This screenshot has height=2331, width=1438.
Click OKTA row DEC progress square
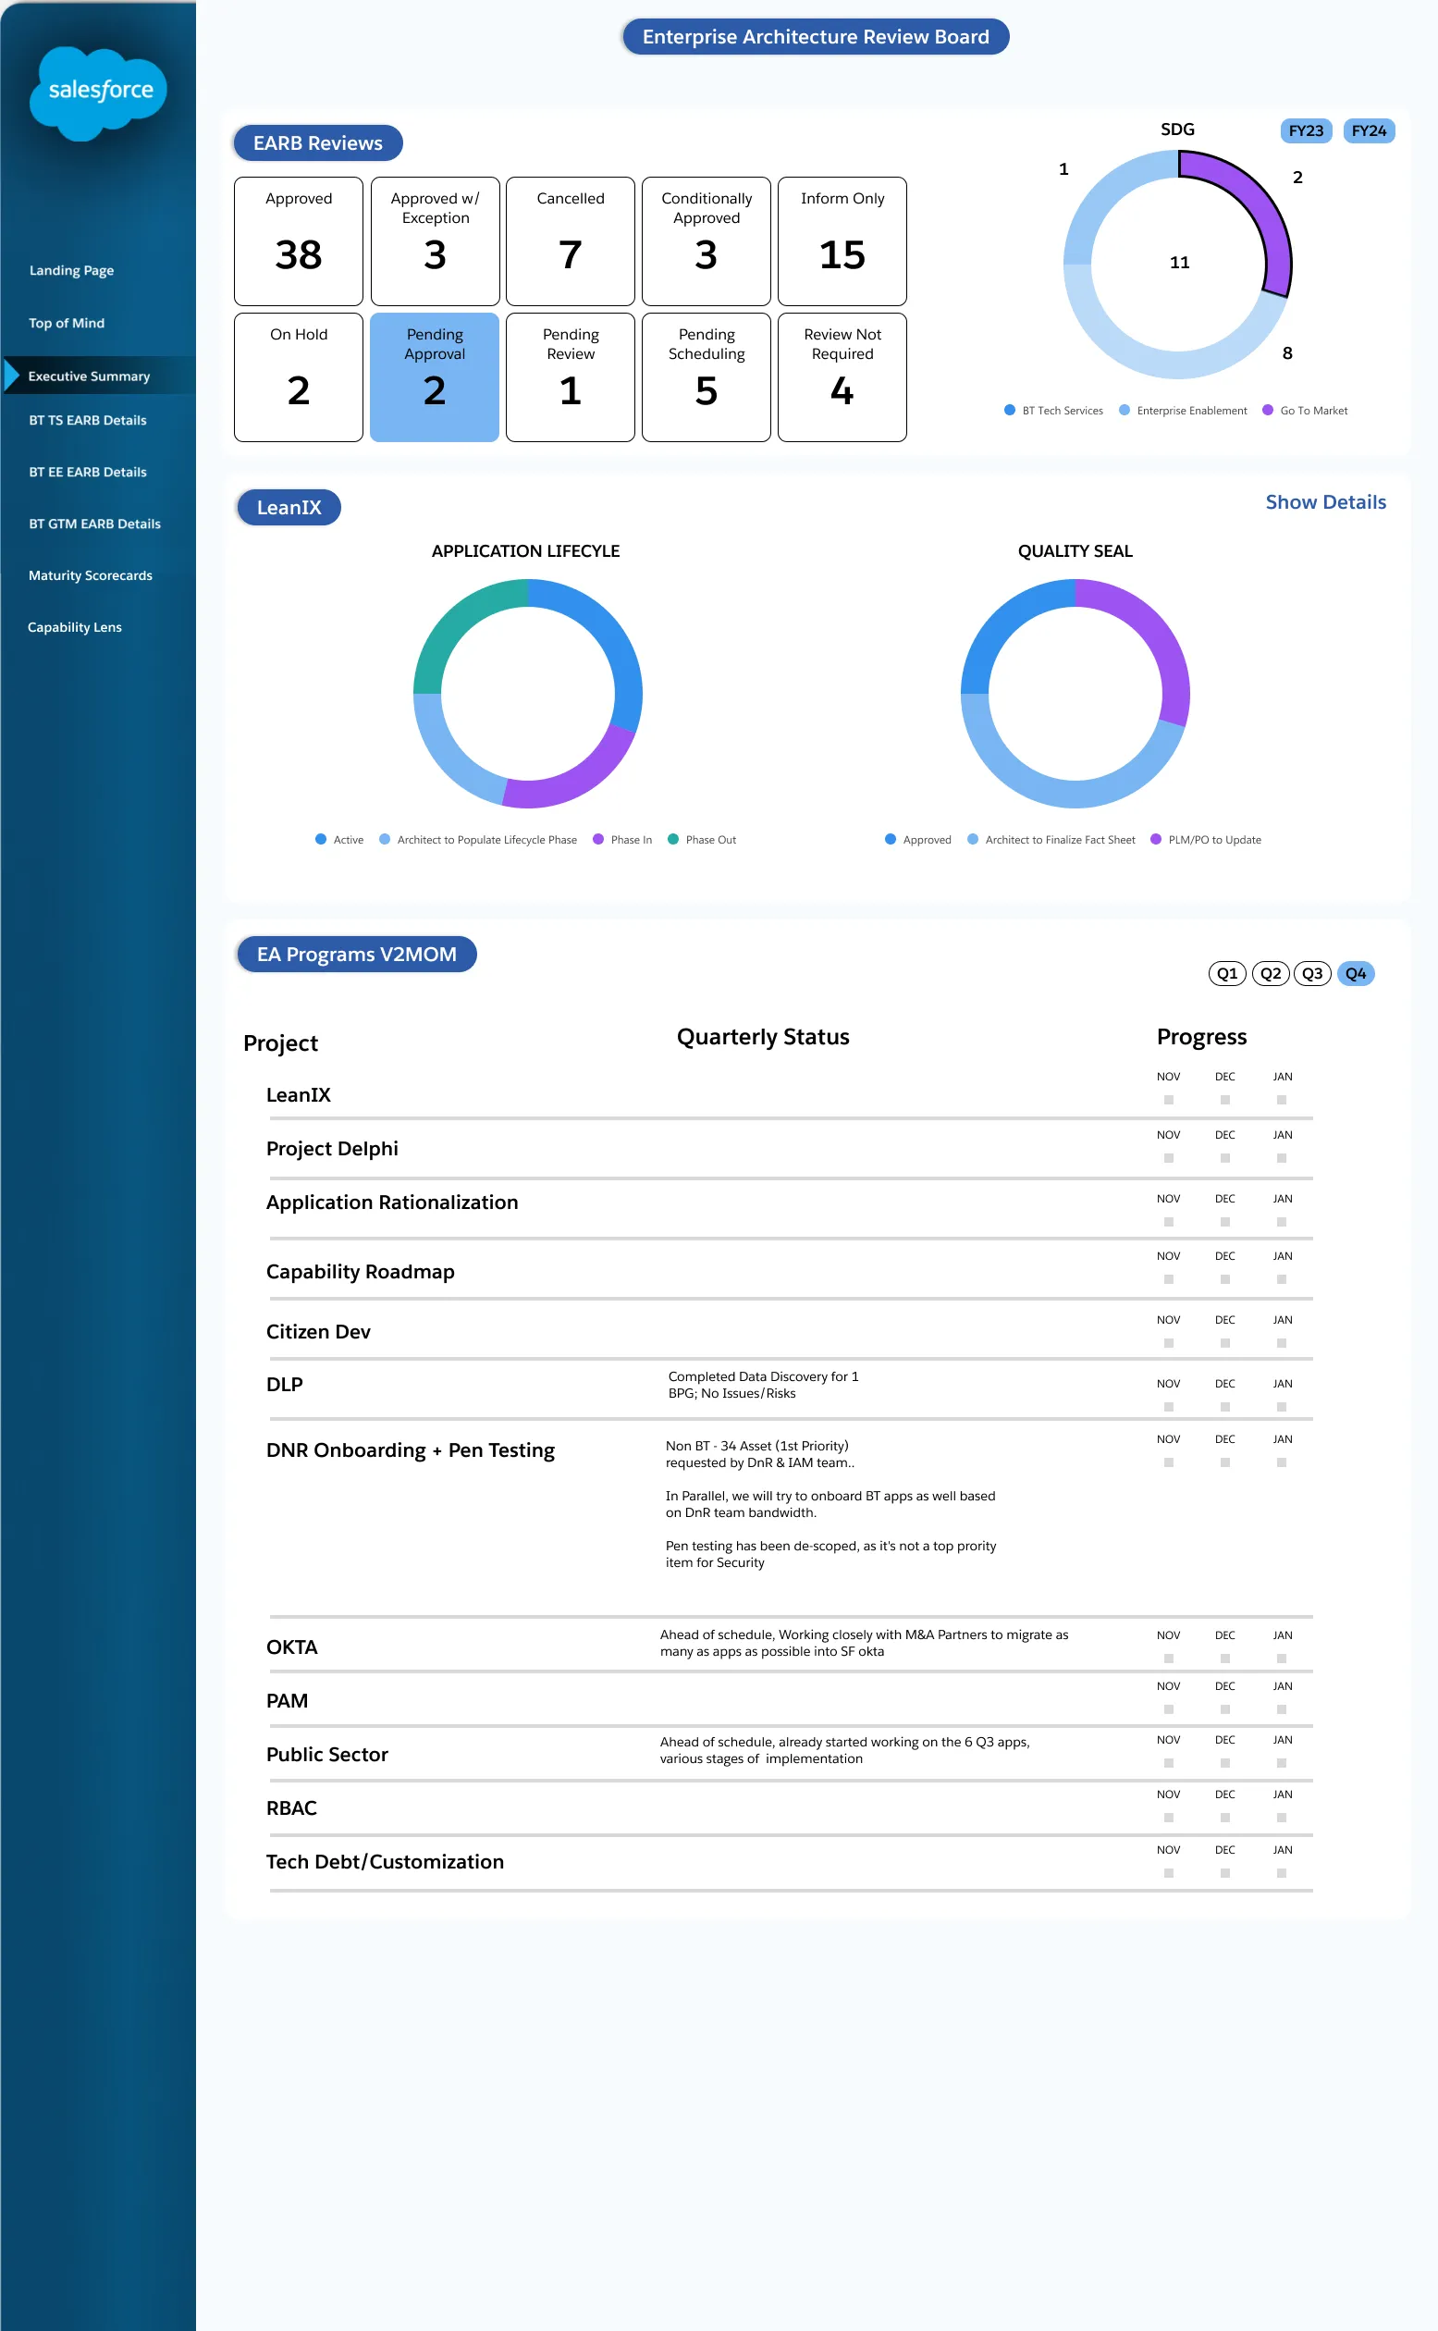coord(1225,1658)
